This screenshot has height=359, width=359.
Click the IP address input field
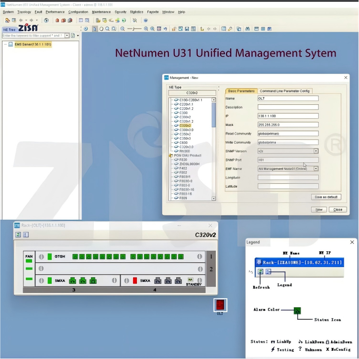288,116
